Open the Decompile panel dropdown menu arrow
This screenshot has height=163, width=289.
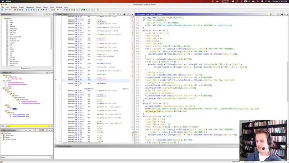coord(285,14)
